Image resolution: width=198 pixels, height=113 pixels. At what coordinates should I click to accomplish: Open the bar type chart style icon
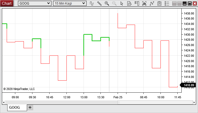[x=92, y=3]
